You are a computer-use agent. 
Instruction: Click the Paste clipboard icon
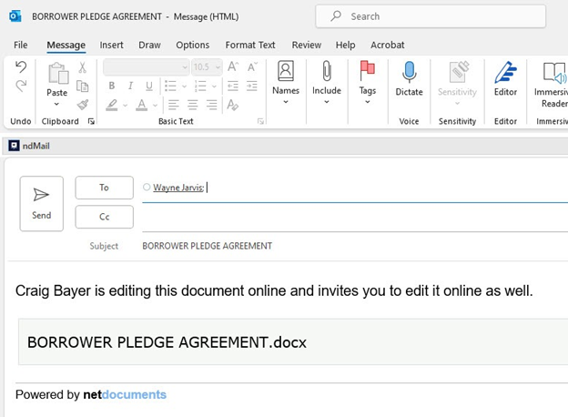(x=58, y=73)
